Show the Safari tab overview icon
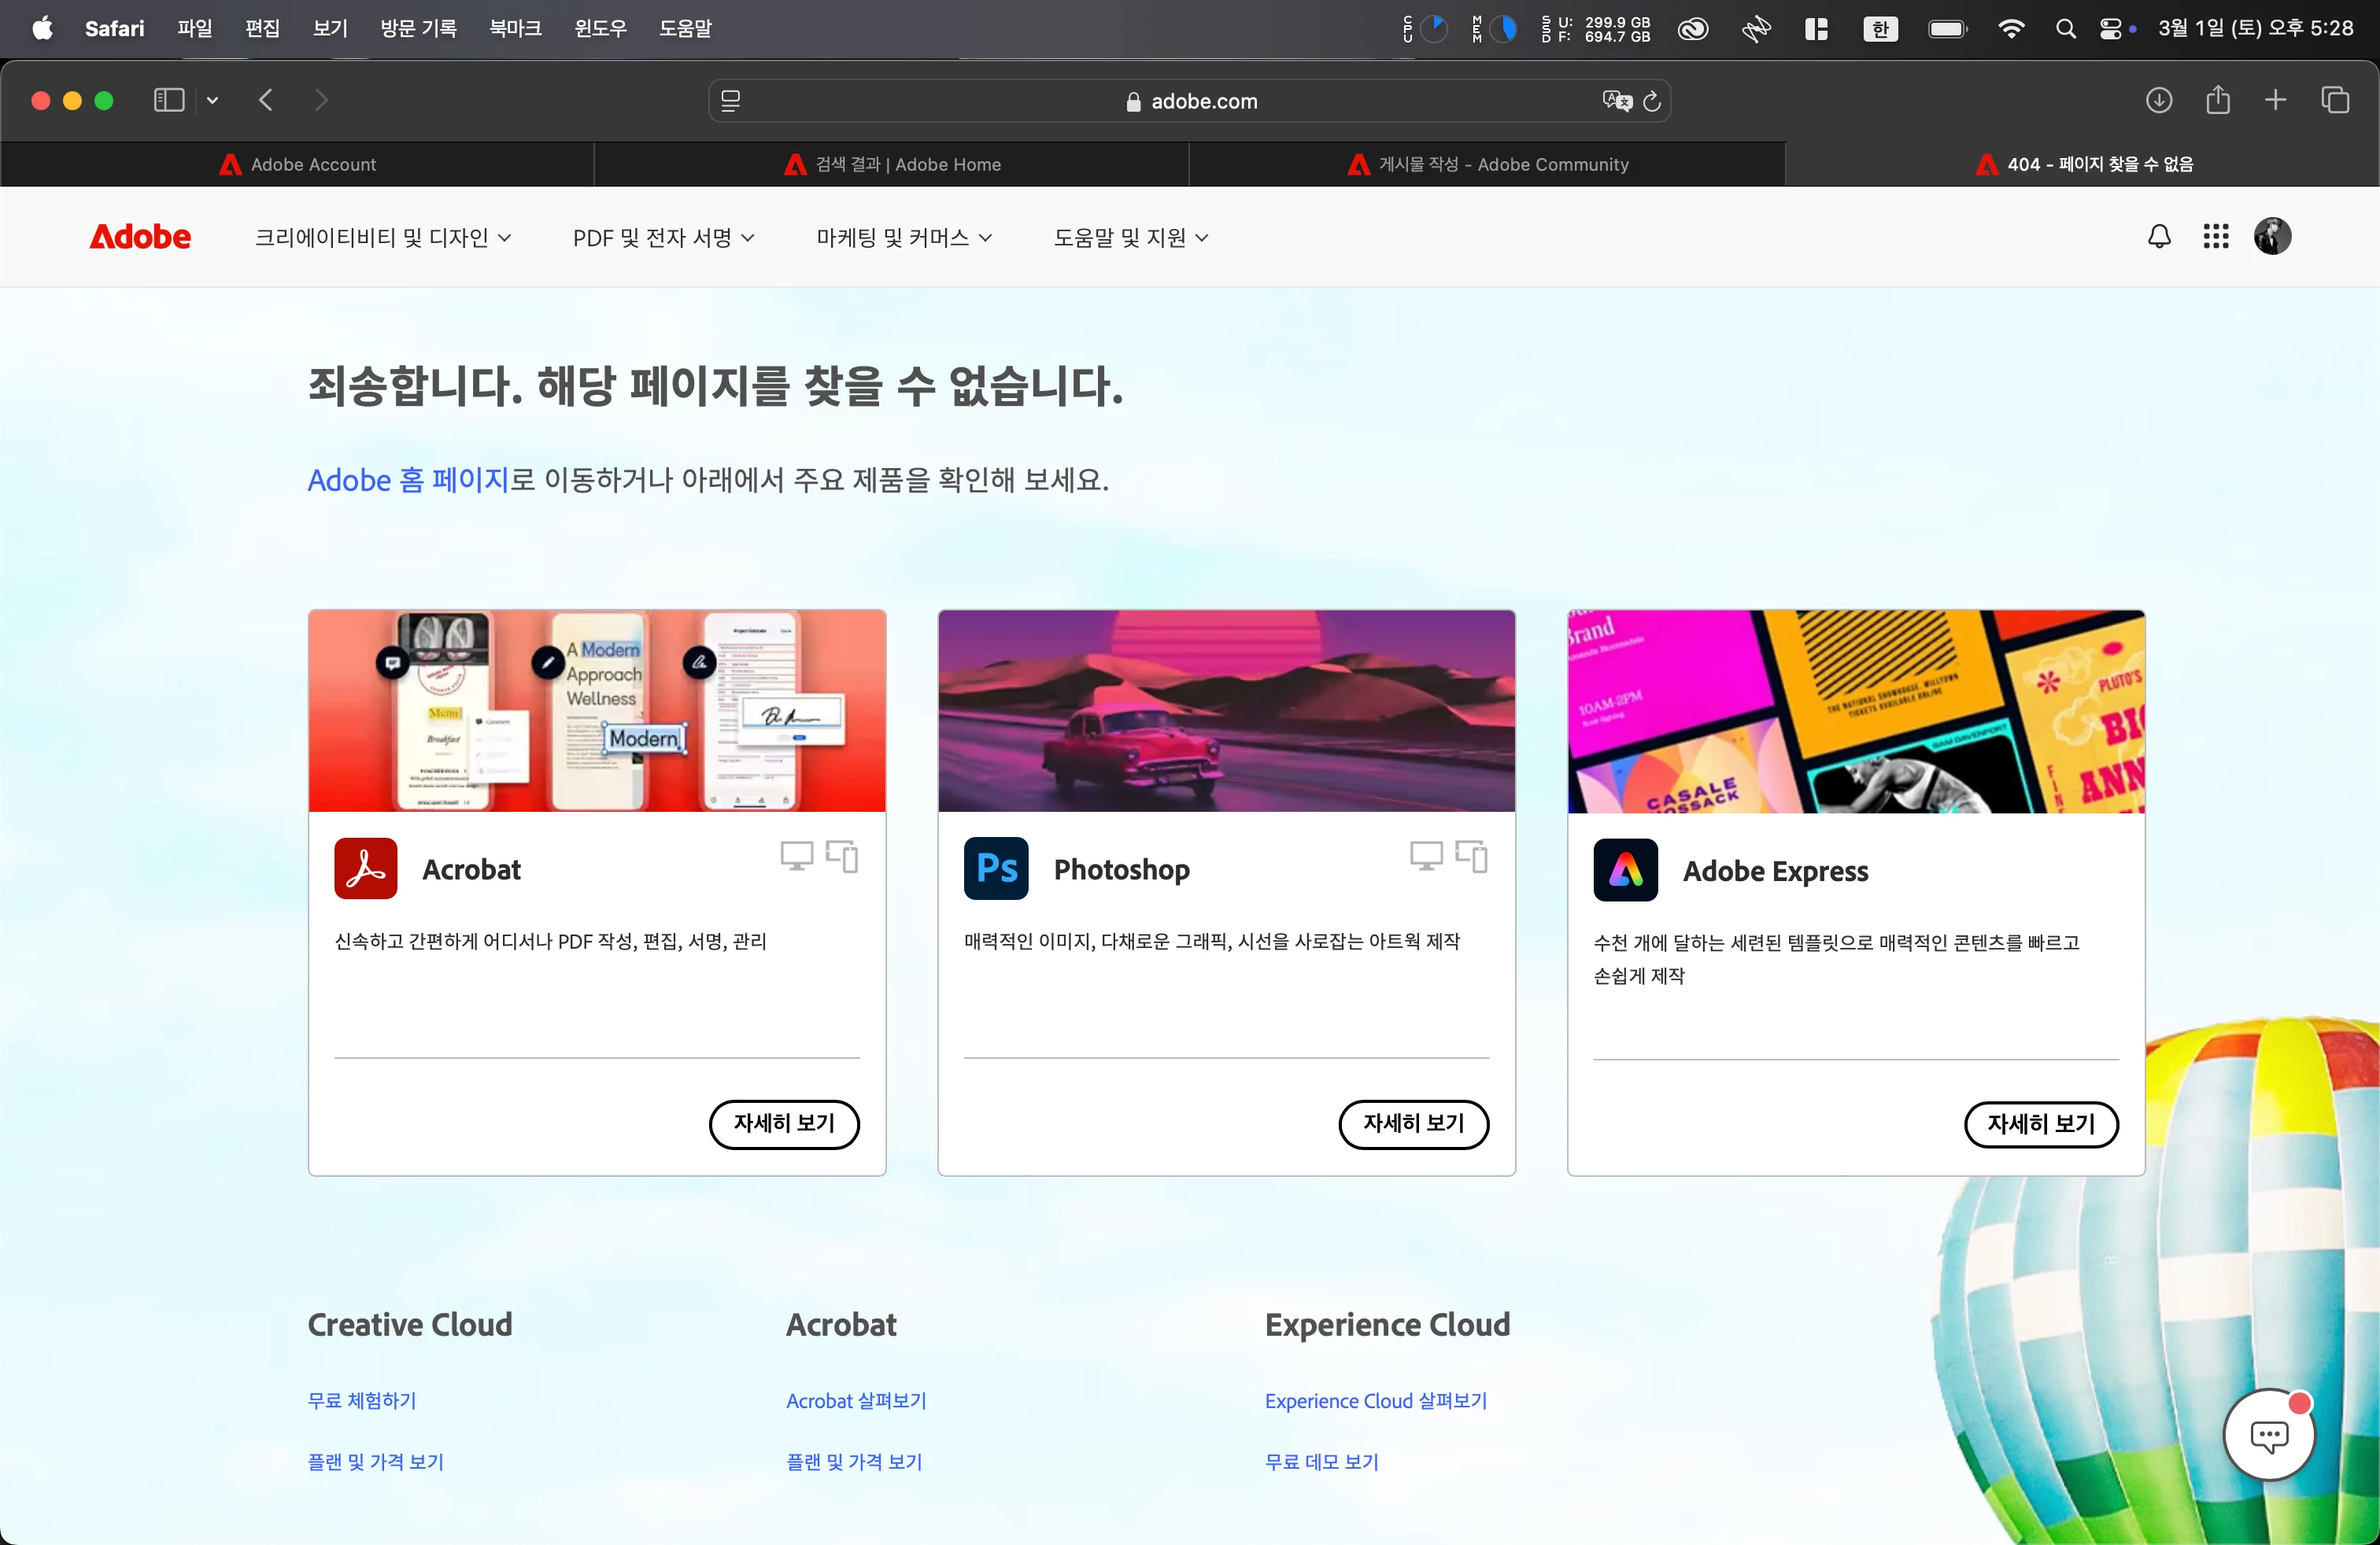Viewport: 2380px width, 1545px height. pos(2334,100)
